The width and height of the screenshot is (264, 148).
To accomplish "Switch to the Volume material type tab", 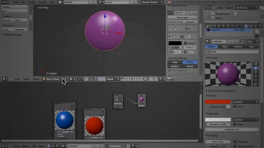I will [238, 46].
